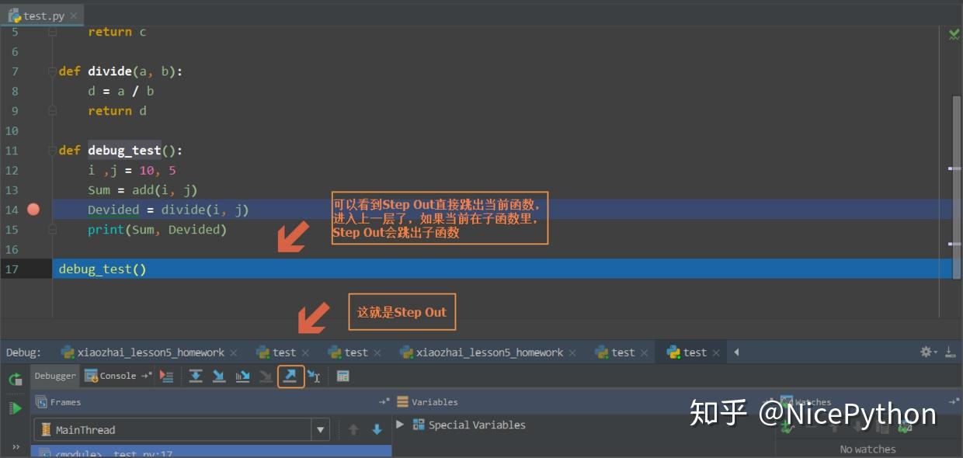Click the Variables panel header icon
Screen dimensions: 963x458
coord(402,402)
